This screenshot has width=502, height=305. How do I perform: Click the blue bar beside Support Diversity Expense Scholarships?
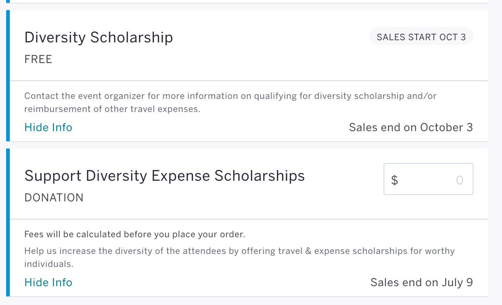pyautogui.click(x=8, y=222)
